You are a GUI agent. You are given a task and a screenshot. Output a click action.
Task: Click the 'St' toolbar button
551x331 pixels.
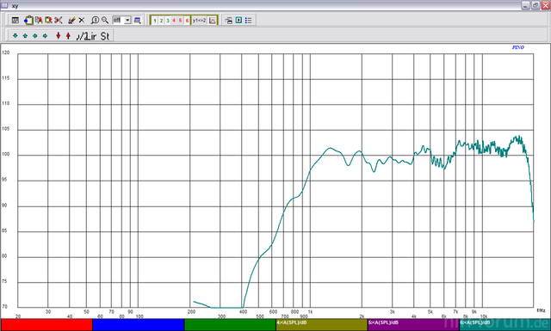pyautogui.click(x=105, y=36)
